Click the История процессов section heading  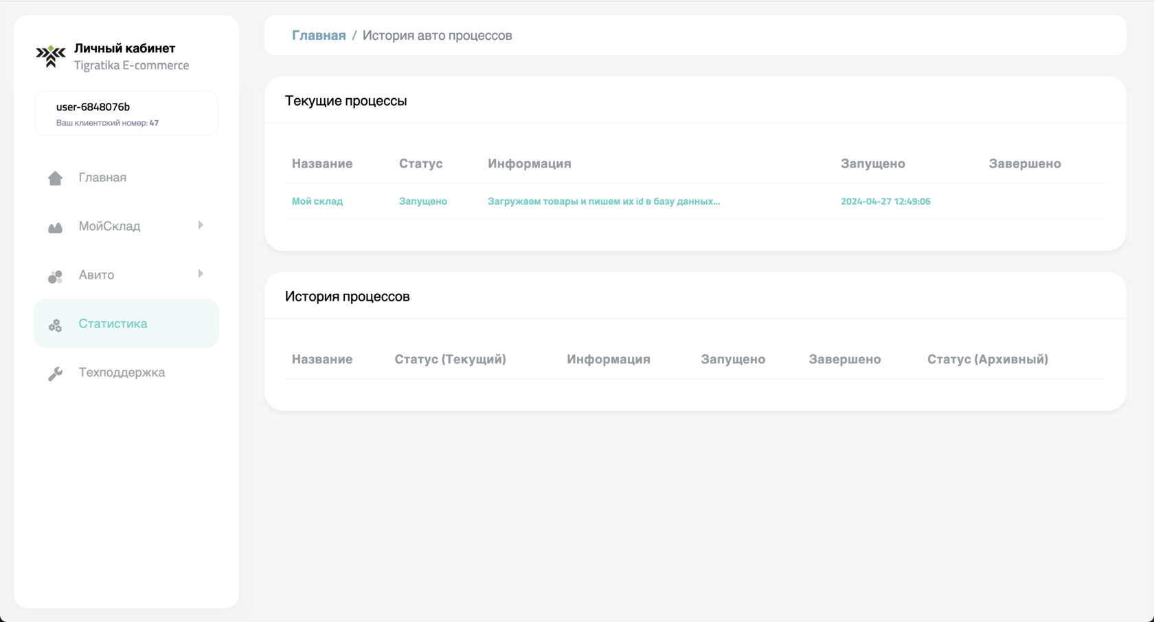coord(348,297)
